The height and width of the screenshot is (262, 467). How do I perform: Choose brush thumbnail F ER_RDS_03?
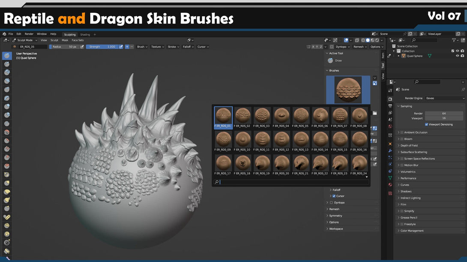[x=262, y=118]
